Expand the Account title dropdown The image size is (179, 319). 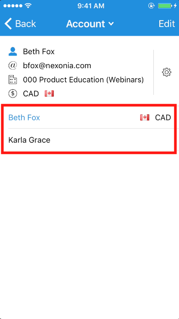click(90, 24)
